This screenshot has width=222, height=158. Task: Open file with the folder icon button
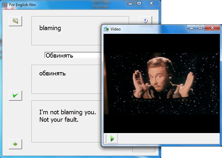15,21
